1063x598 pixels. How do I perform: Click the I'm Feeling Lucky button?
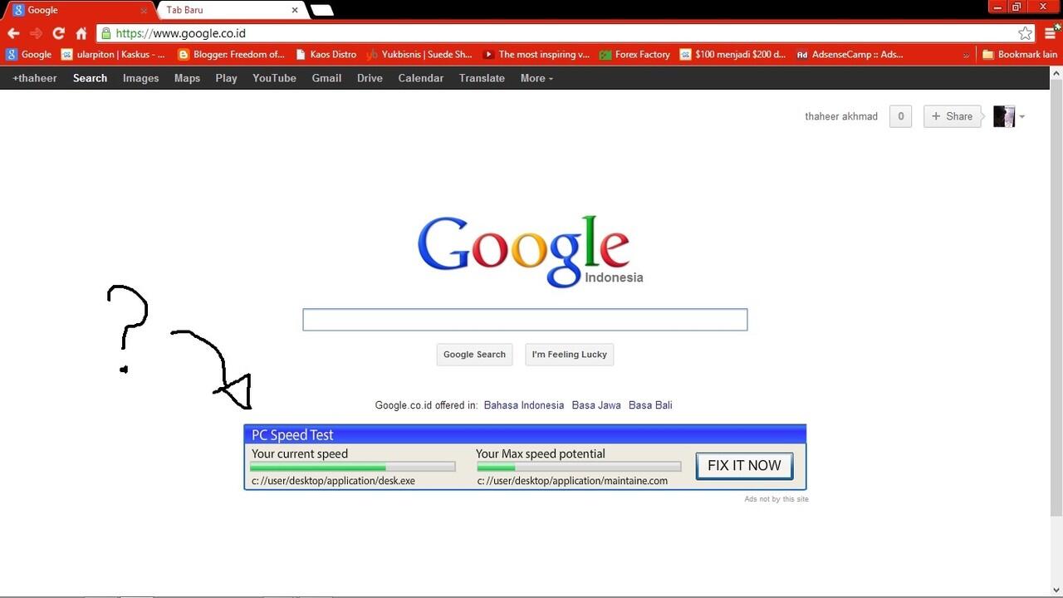pyautogui.click(x=570, y=355)
